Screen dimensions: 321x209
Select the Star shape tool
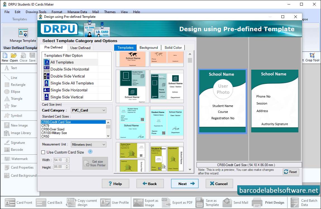tap(10, 106)
